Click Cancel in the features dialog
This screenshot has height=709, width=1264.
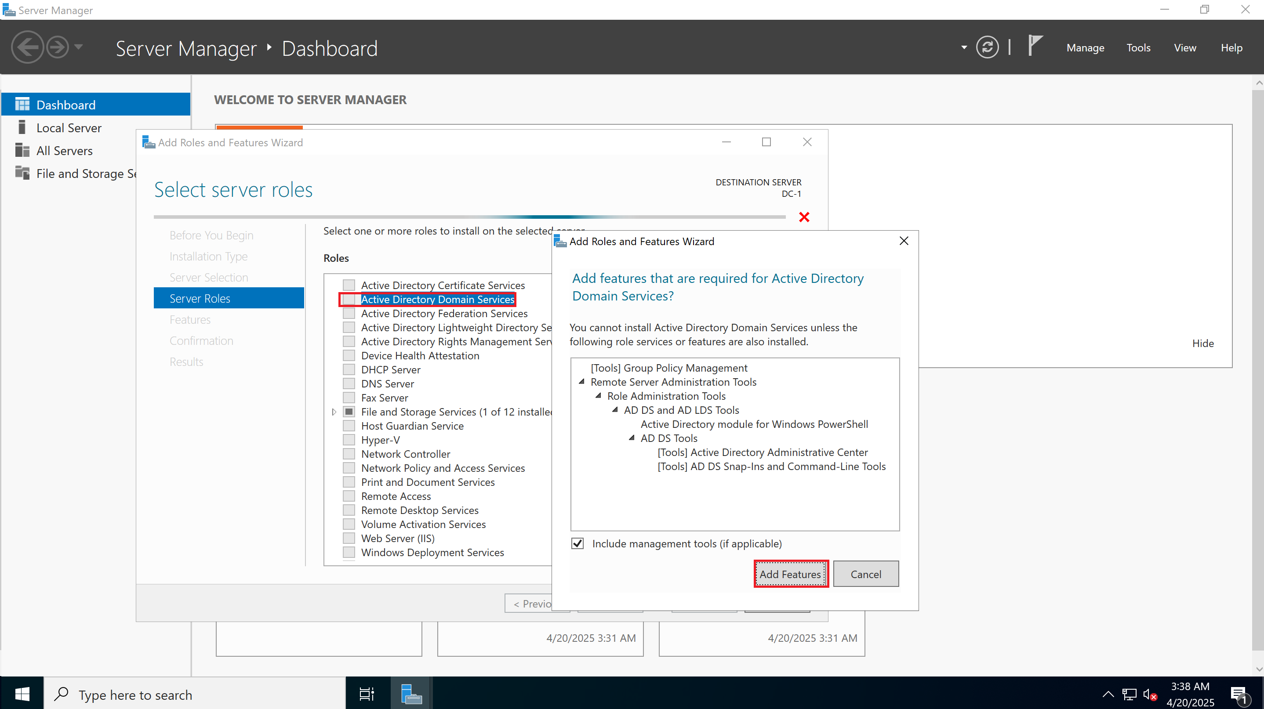pyautogui.click(x=865, y=574)
